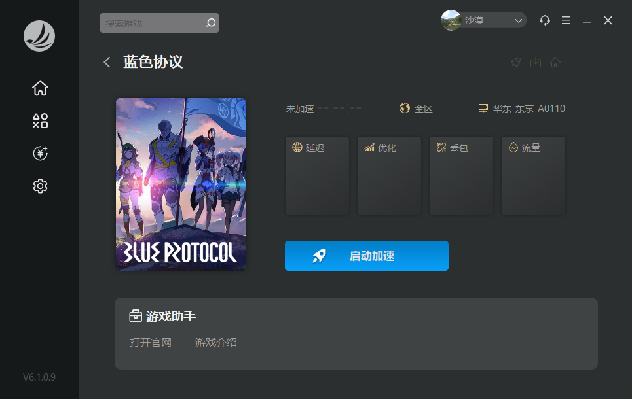Click the search magnifier icon
Image resolution: width=632 pixels, height=399 pixels.
(x=211, y=23)
